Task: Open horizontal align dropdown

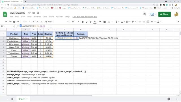Action: coord(117,22)
